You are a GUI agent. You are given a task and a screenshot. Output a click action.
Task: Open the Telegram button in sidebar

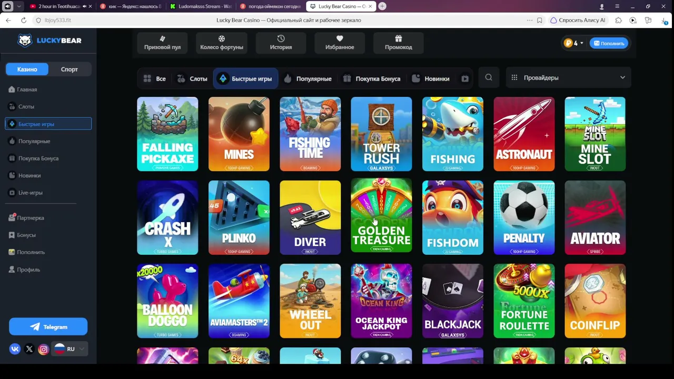[x=48, y=327]
